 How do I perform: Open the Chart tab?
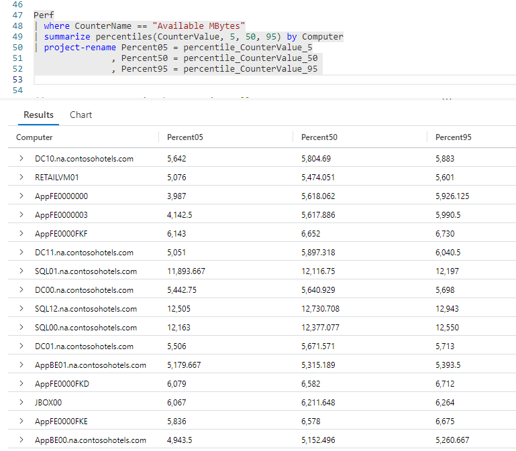(x=81, y=115)
